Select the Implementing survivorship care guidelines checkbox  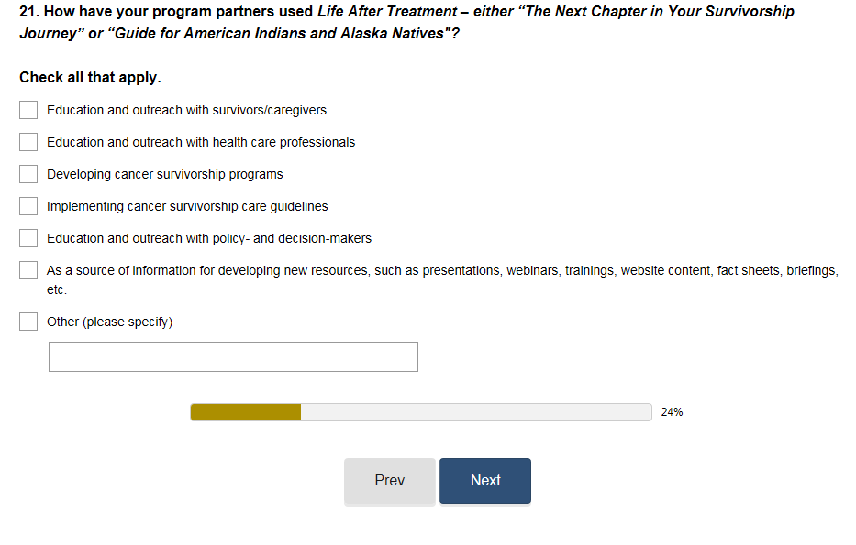(x=28, y=206)
